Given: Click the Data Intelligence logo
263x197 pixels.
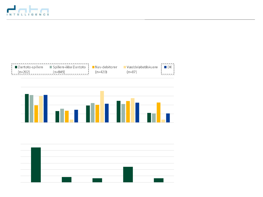Looking at the screenshot, I should (x=28, y=12).
